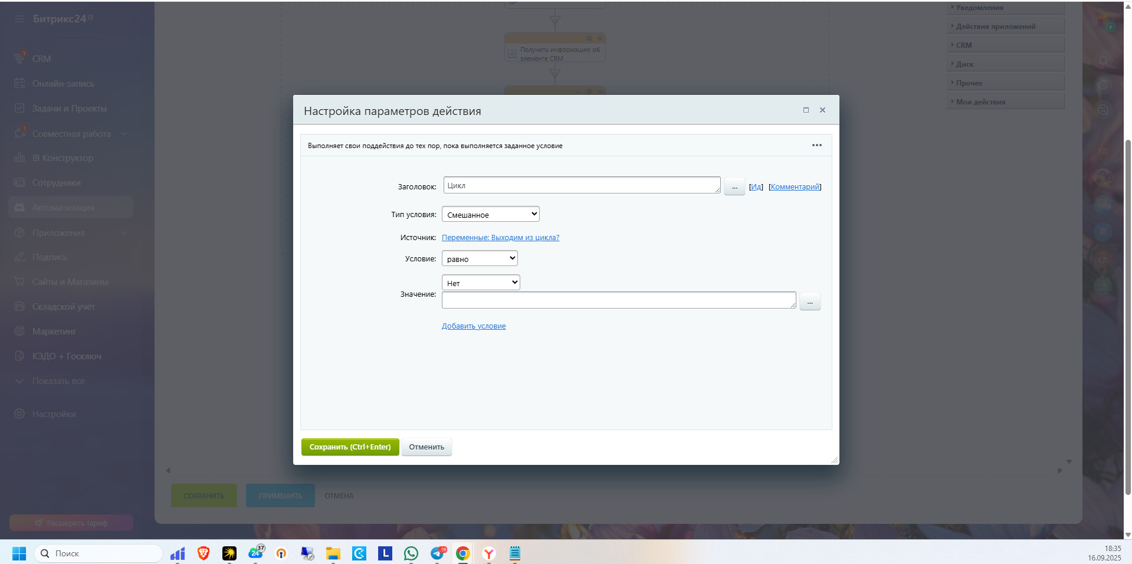This screenshot has height=564, width=1132.
Task: Open the three-dots menu in the description bar
Action: click(816, 145)
